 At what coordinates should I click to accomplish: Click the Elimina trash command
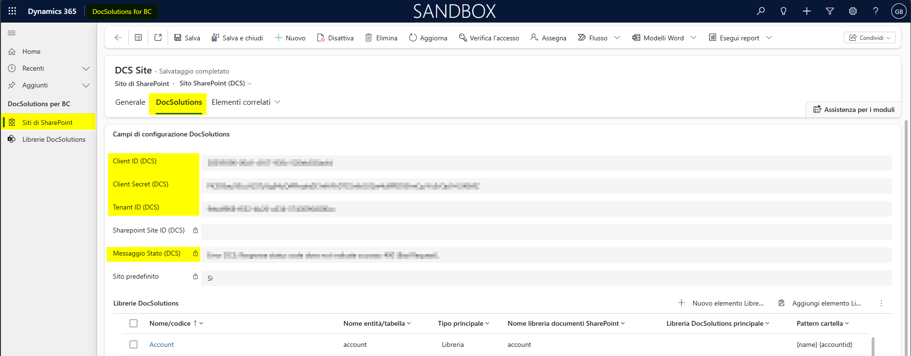point(381,37)
